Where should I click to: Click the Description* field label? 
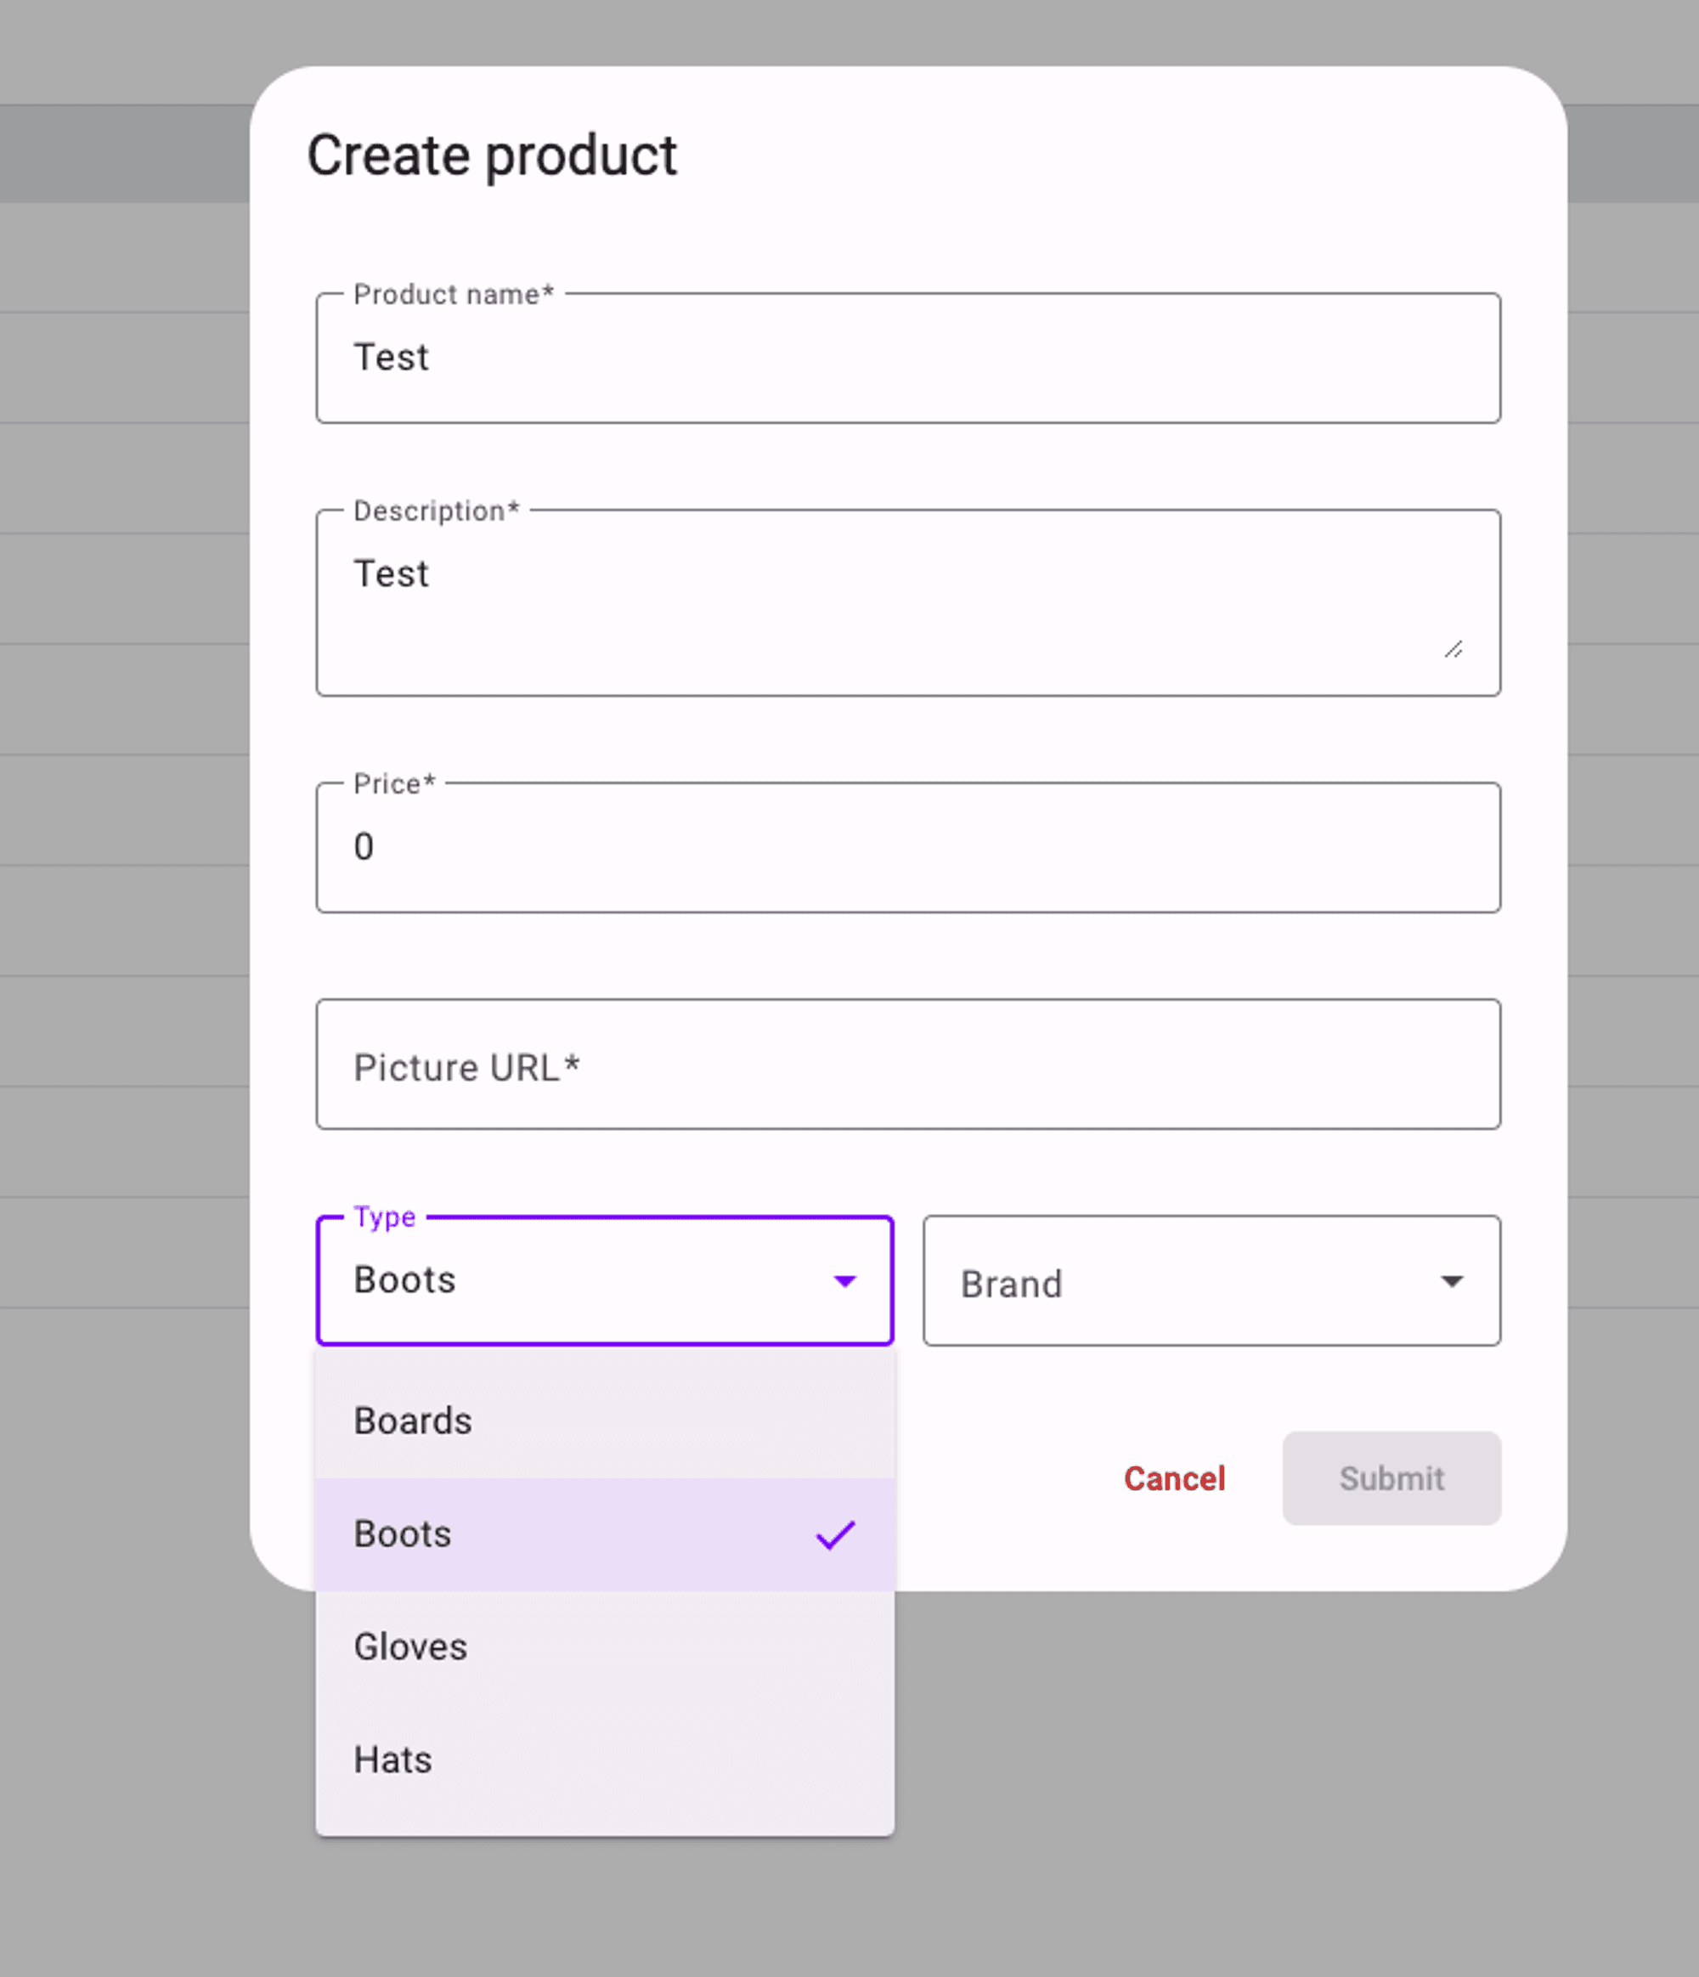click(x=436, y=511)
